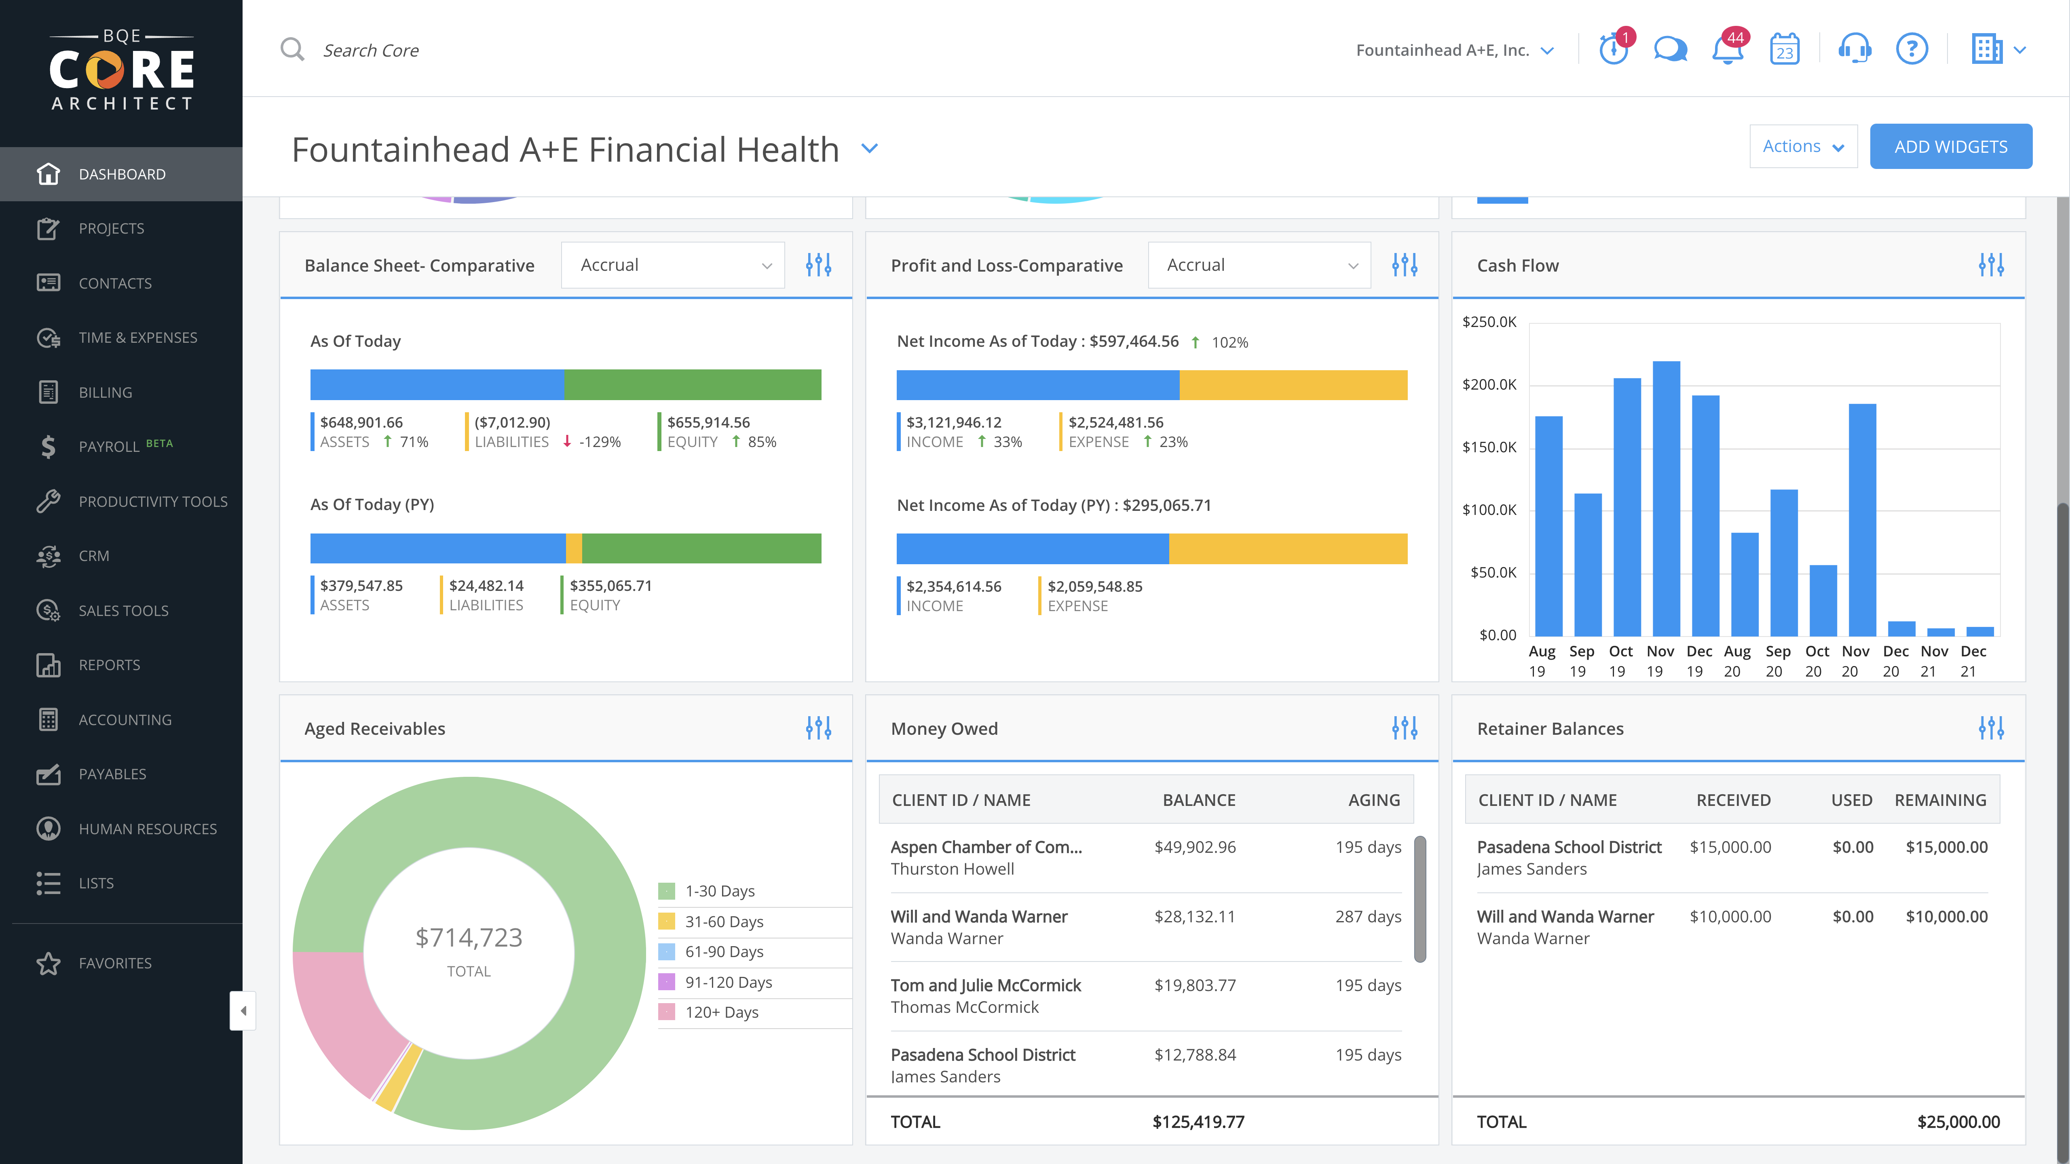Sort by AGING column header

tap(1374, 800)
